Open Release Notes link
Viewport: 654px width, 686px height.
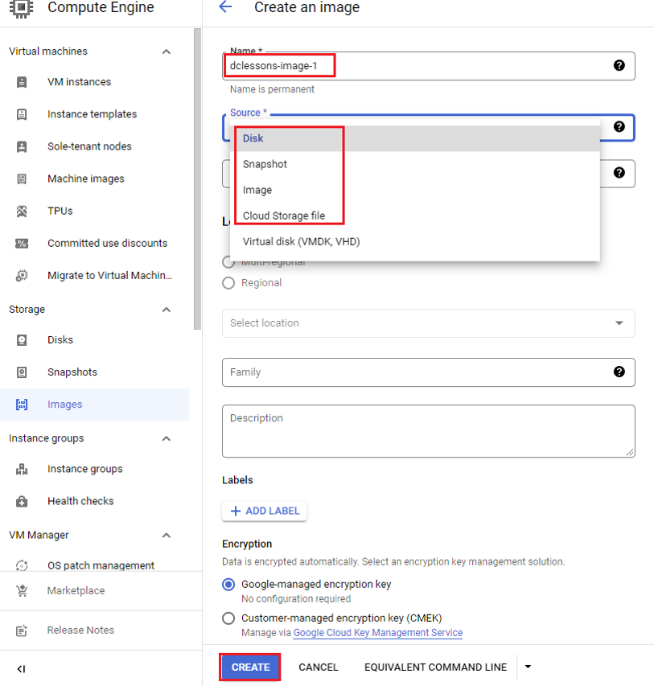[x=80, y=631]
